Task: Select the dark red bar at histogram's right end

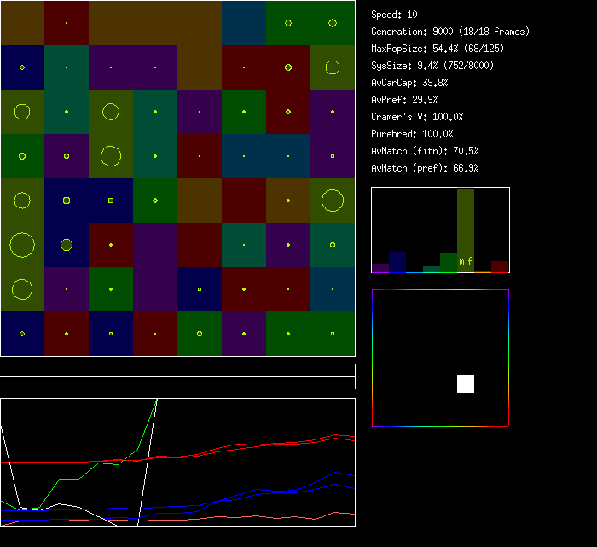Action: click(500, 266)
